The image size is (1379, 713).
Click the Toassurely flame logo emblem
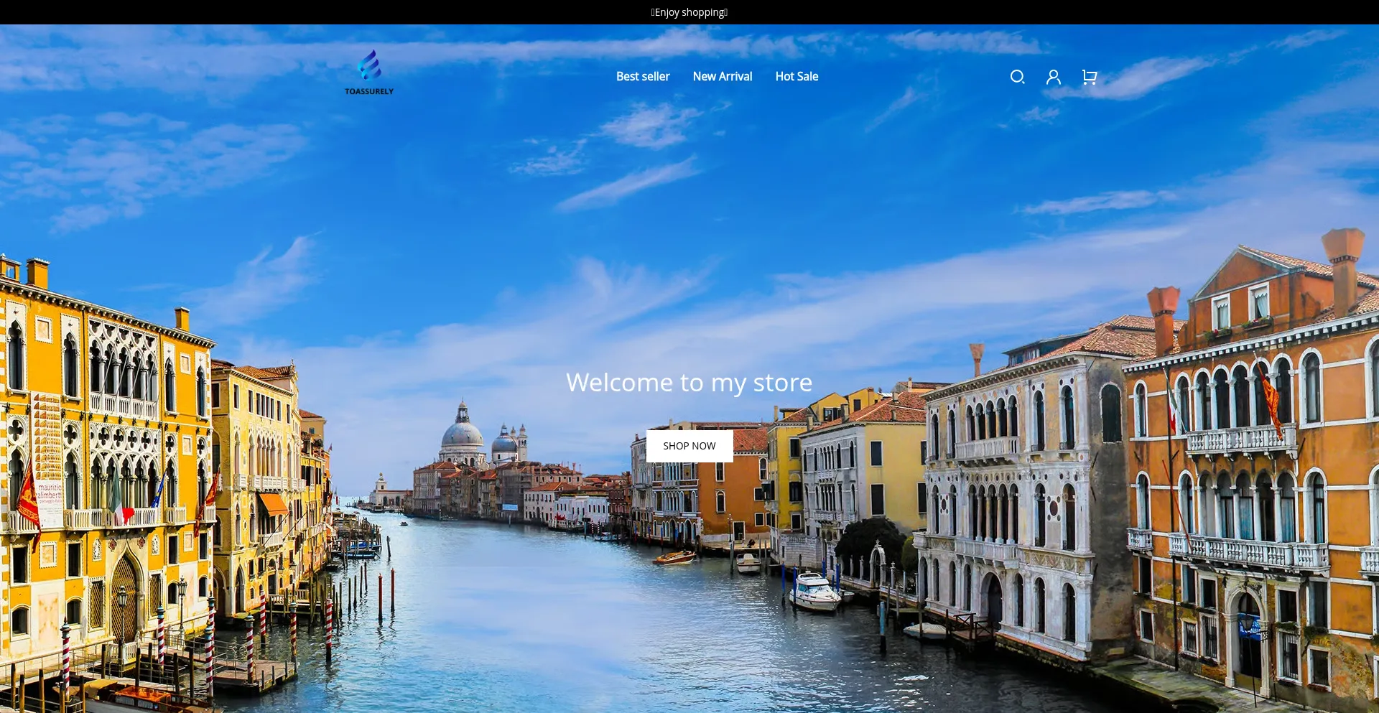tap(369, 65)
